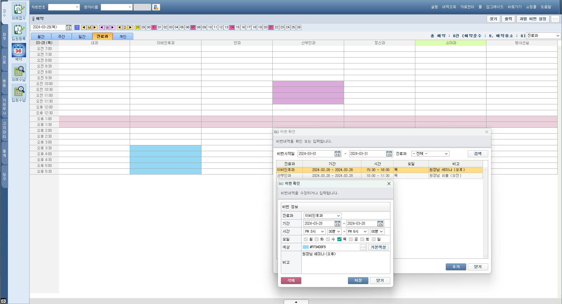Open the 자료관리 menu

tap(467, 7)
